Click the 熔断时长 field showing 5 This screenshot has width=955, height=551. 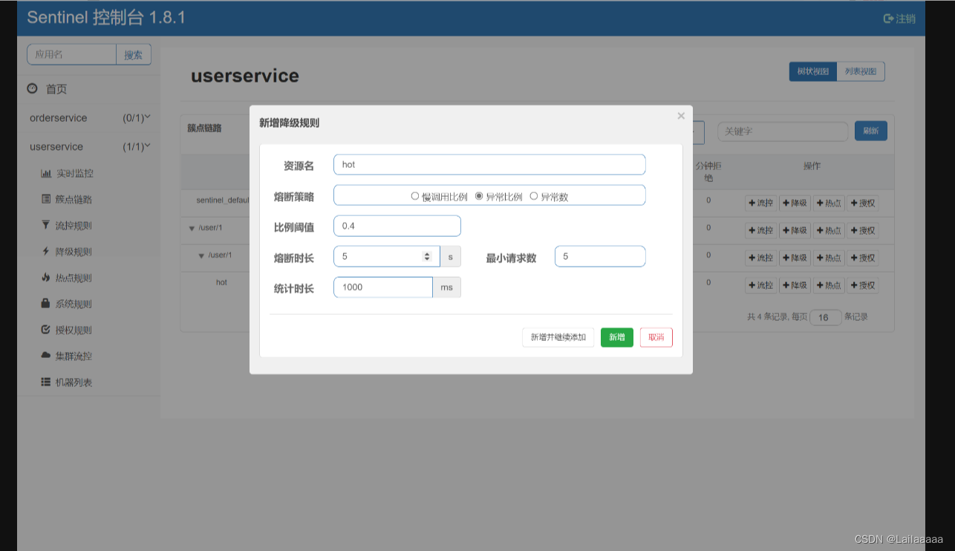(x=386, y=256)
